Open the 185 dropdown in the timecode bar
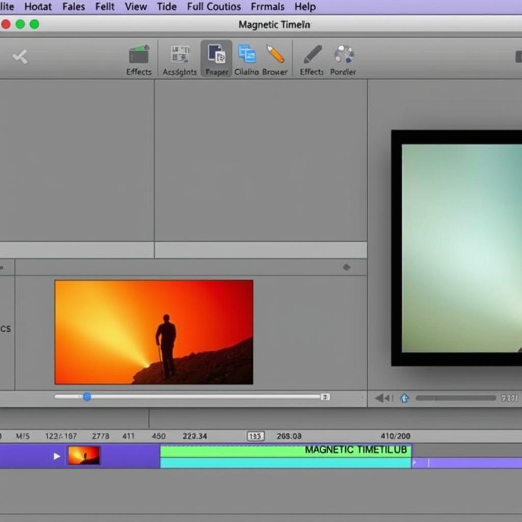 [255, 436]
